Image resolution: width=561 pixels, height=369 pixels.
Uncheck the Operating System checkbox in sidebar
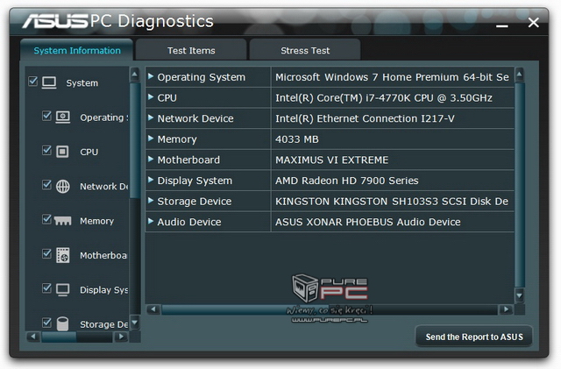[46, 116]
